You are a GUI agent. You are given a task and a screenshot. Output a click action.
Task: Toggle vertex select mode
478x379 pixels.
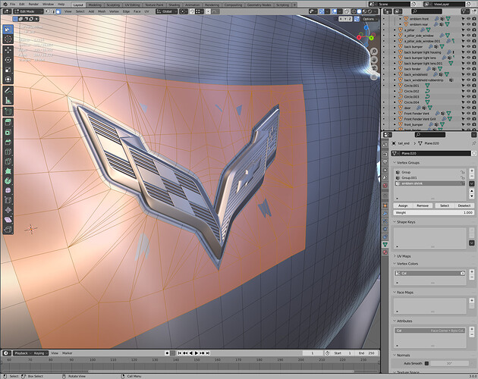pos(48,11)
